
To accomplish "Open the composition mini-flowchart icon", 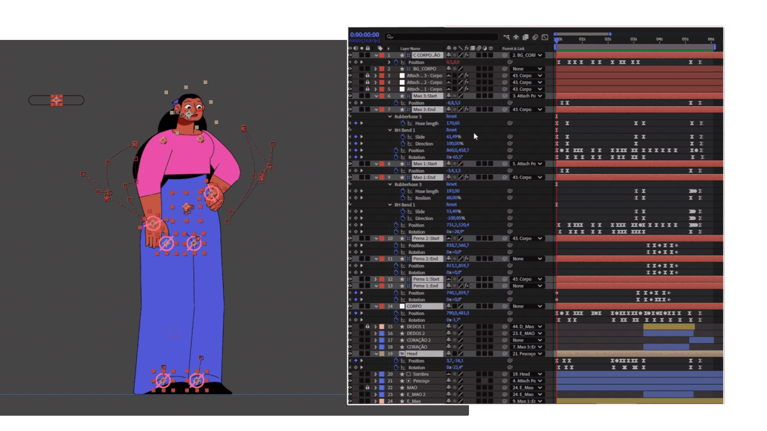I will [x=506, y=37].
